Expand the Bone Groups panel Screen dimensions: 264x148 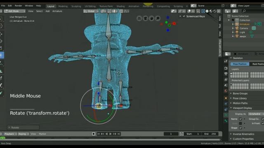tap(240, 93)
